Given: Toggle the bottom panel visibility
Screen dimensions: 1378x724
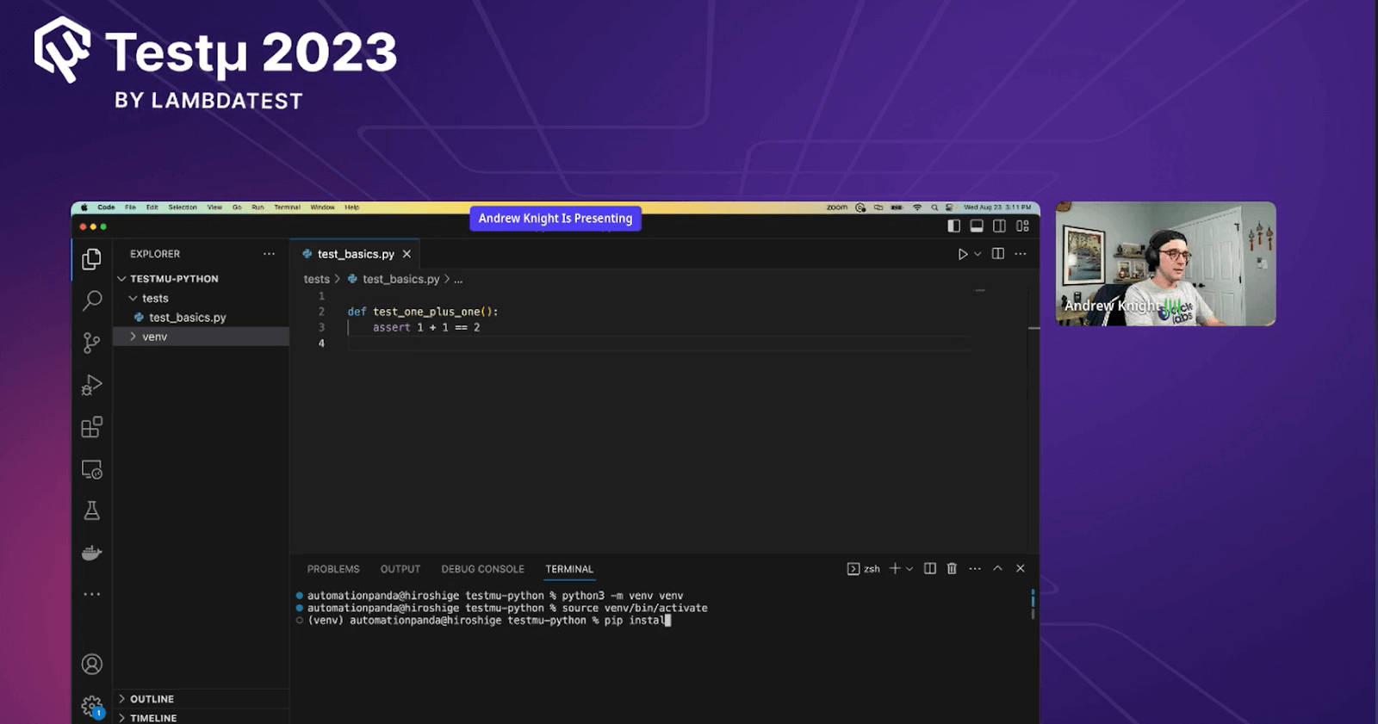Looking at the screenshot, I should tap(977, 226).
